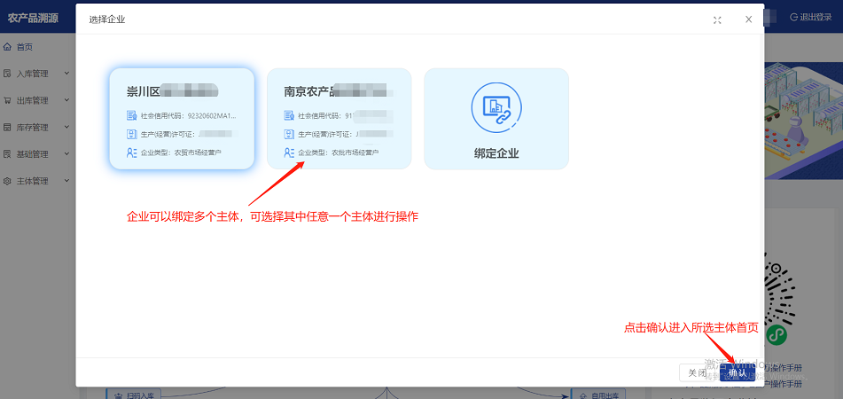
Task: Expand the 库存管理 chevron arrow
Action: click(x=68, y=128)
